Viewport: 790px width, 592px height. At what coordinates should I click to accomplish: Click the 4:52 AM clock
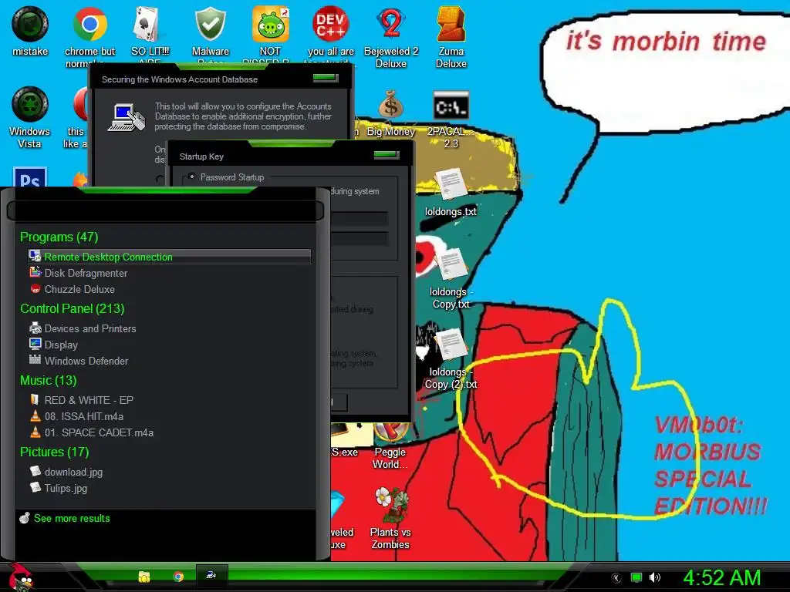[721, 577]
